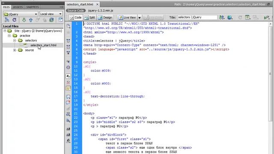
Task: Click the Local Files column header
Action: click(33, 26)
